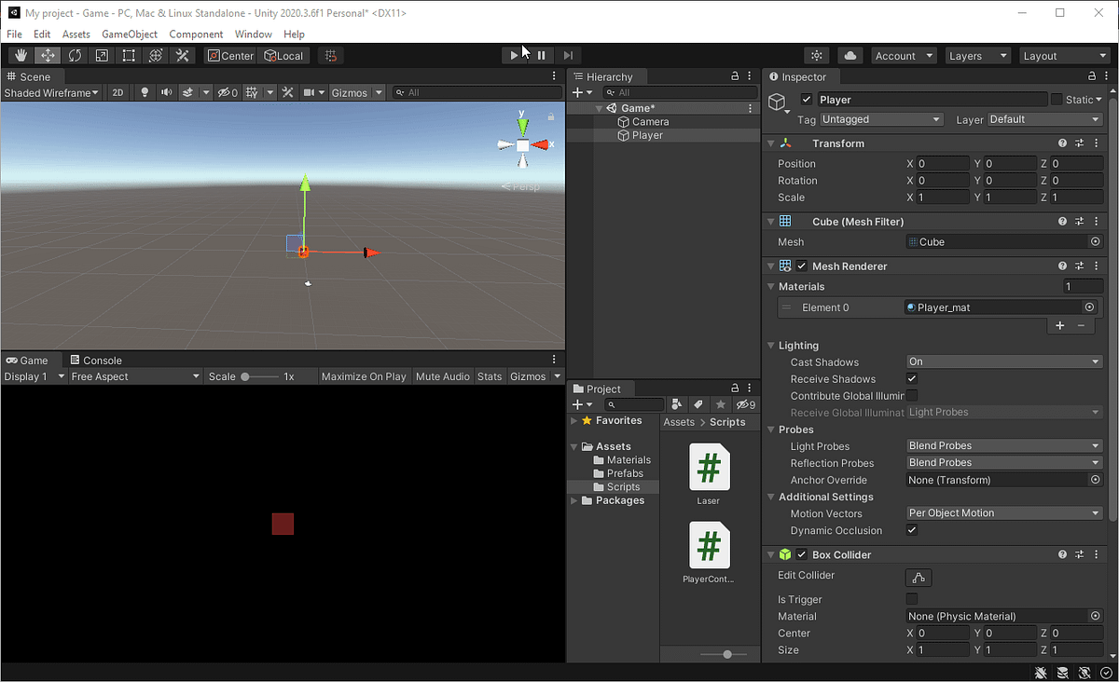Disable Receive Shadows in Mesh Renderer
The width and height of the screenshot is (1119, 682).
[x=911, y=378]
